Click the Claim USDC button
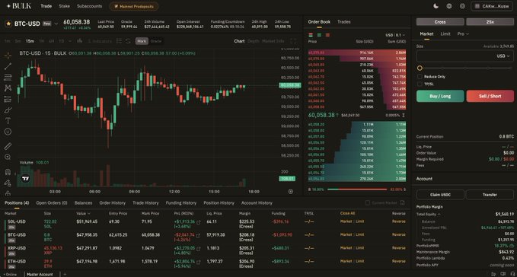Viewport: 517px width, 277px height. (x=440, y=195)
